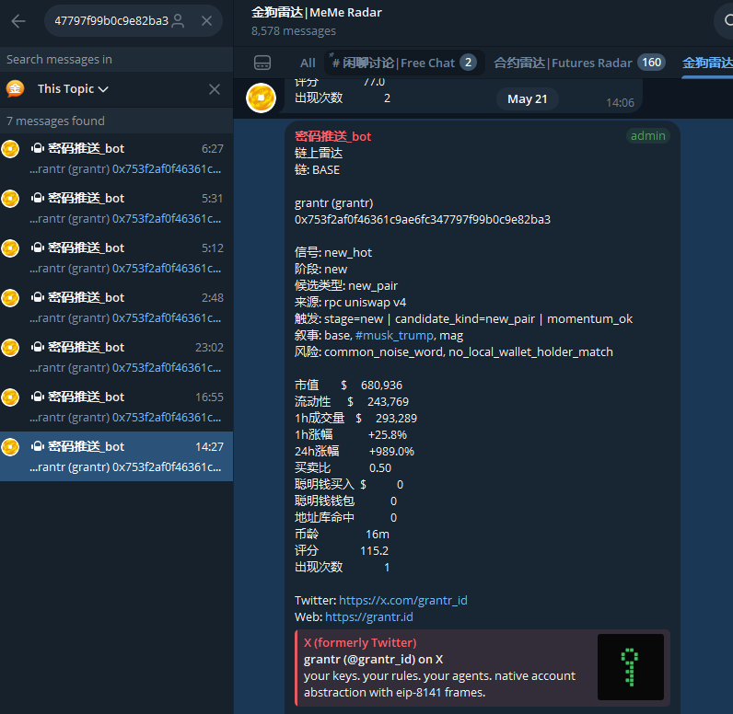This screenshot has width=733, height=714.
Task: Click the 7 messages found label
Action: pos(55,121)
